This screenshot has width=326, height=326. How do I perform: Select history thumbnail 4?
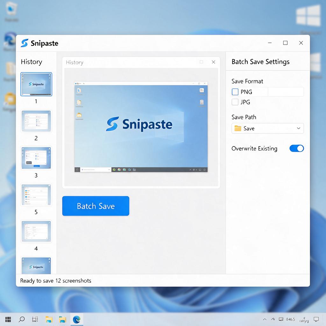coord(36,231)
